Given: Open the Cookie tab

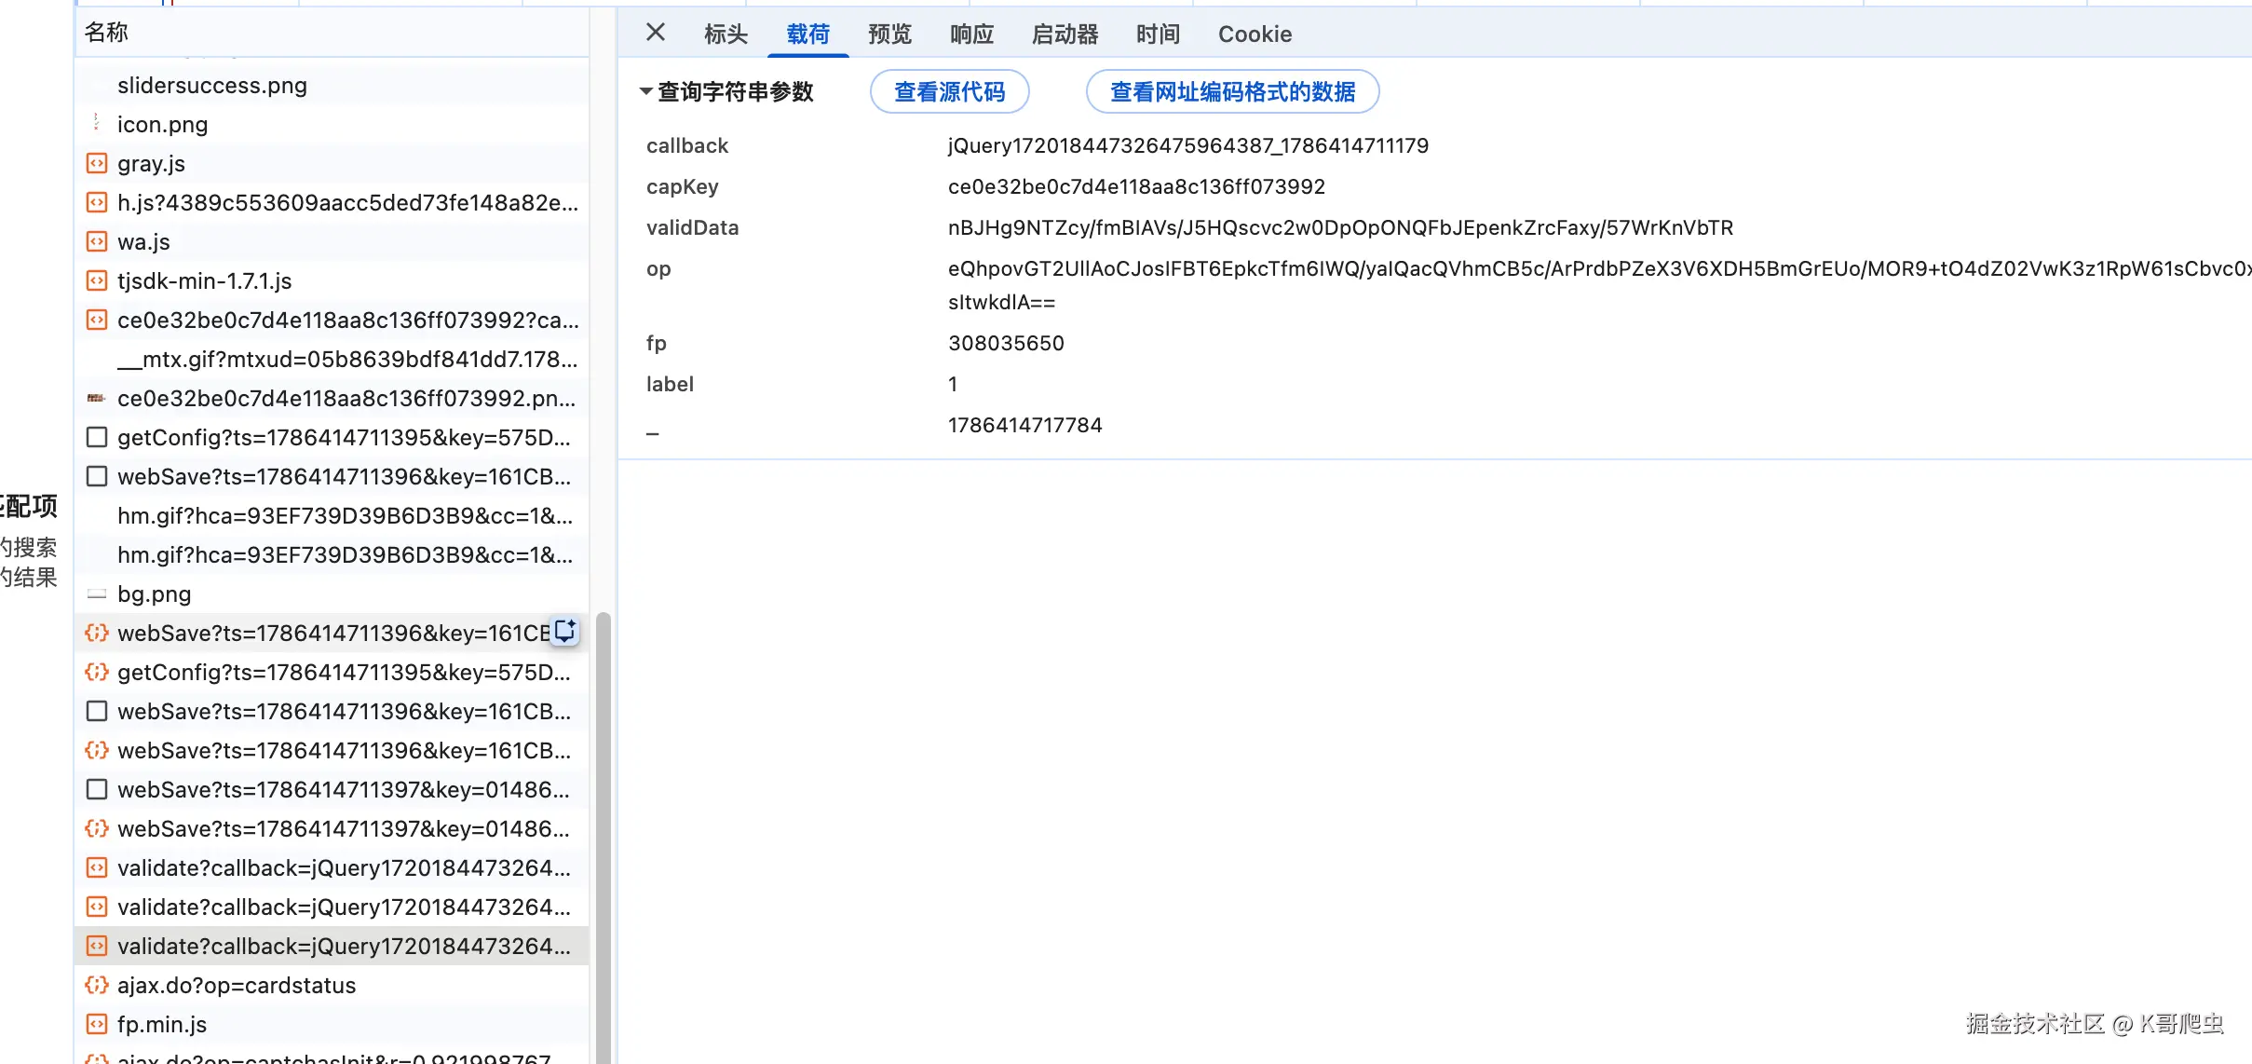Looking at the screenshot, I should tap(1255, 34).
